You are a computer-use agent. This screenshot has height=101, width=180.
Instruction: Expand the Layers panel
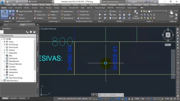150,21
